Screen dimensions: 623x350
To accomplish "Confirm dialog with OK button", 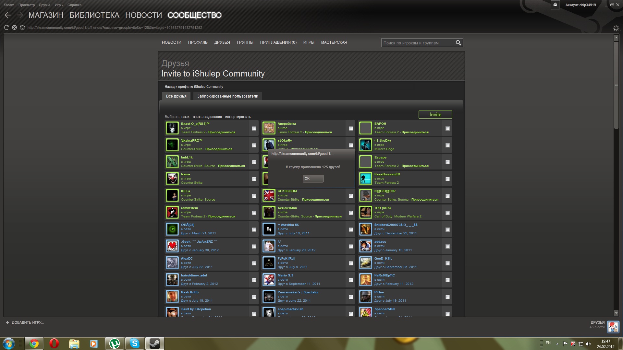I will click(313, 179).
